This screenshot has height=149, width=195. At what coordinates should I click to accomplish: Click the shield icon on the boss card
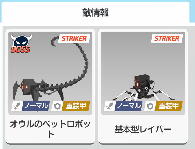pos(58,106)
